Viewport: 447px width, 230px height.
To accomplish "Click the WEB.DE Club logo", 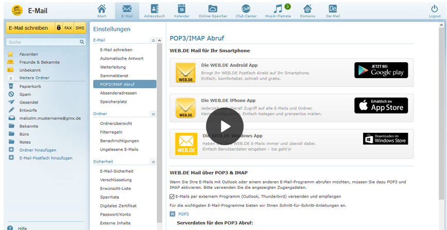I will pos(17,11).
